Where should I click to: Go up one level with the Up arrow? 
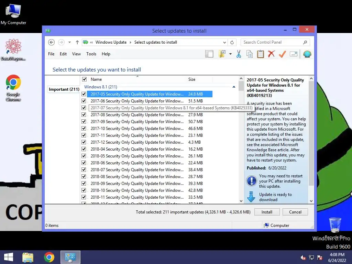click(77, 42)
